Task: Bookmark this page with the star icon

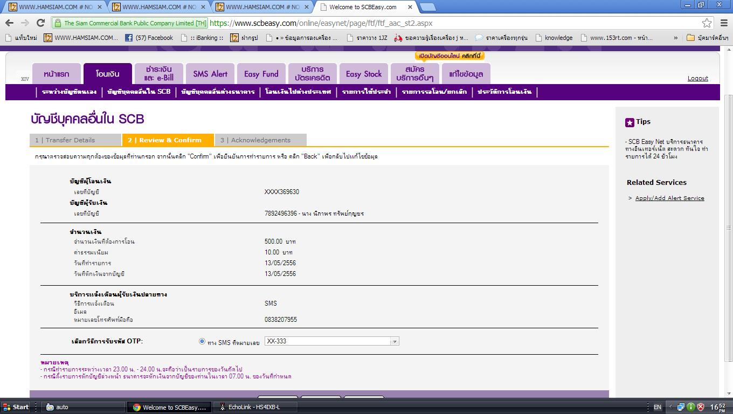Action: point(707,23)
